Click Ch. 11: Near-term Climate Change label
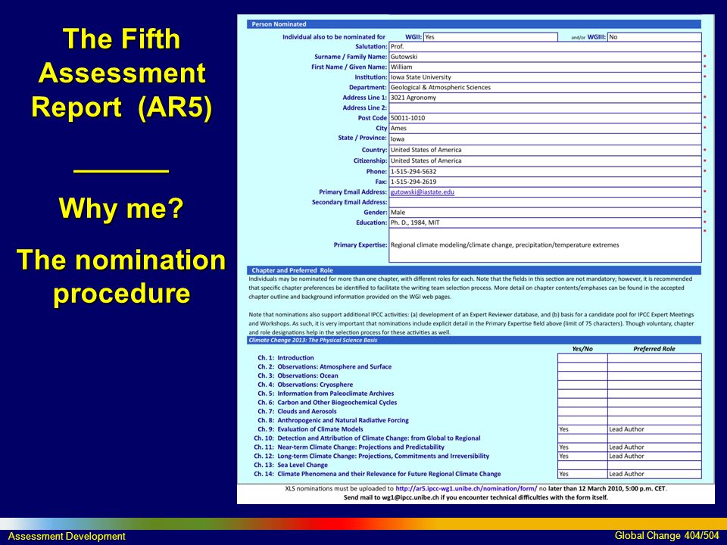The height and width of the screenshot is (545, 727). point(349,447)
